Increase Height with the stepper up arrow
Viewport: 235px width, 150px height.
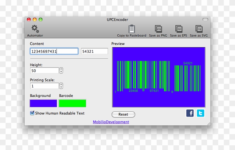(61, 69)
